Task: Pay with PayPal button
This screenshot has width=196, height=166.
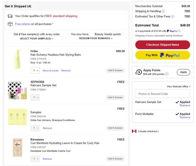Action: 162,55
